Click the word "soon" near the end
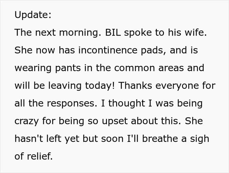 [112, 139]
